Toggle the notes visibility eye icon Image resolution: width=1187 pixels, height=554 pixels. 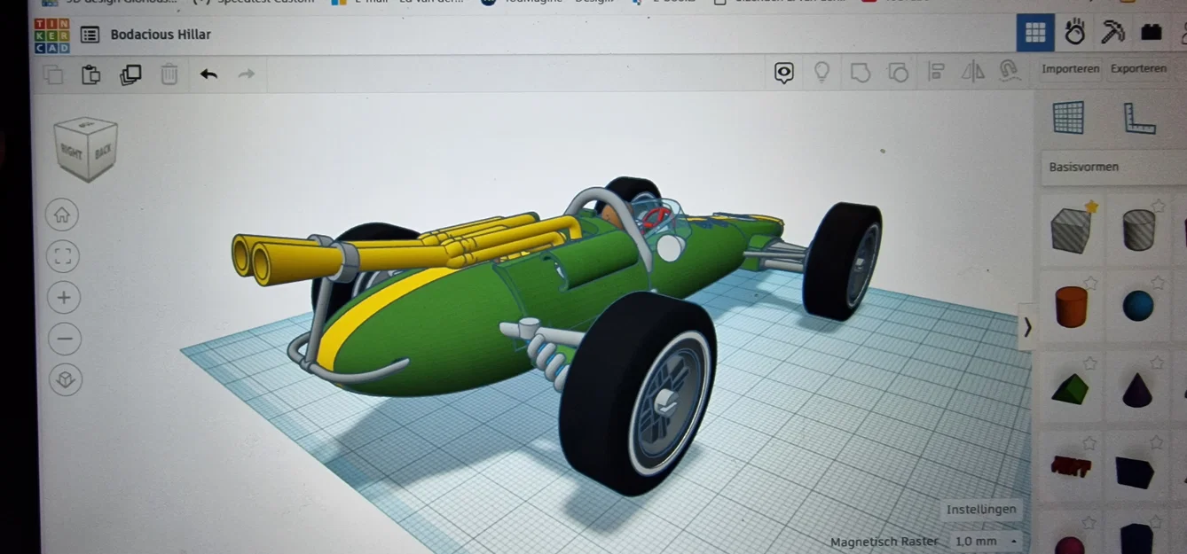(x=783, y=73)
